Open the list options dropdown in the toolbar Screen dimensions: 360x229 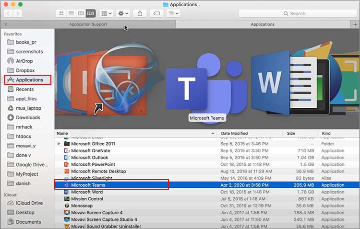tap(173, 13)
